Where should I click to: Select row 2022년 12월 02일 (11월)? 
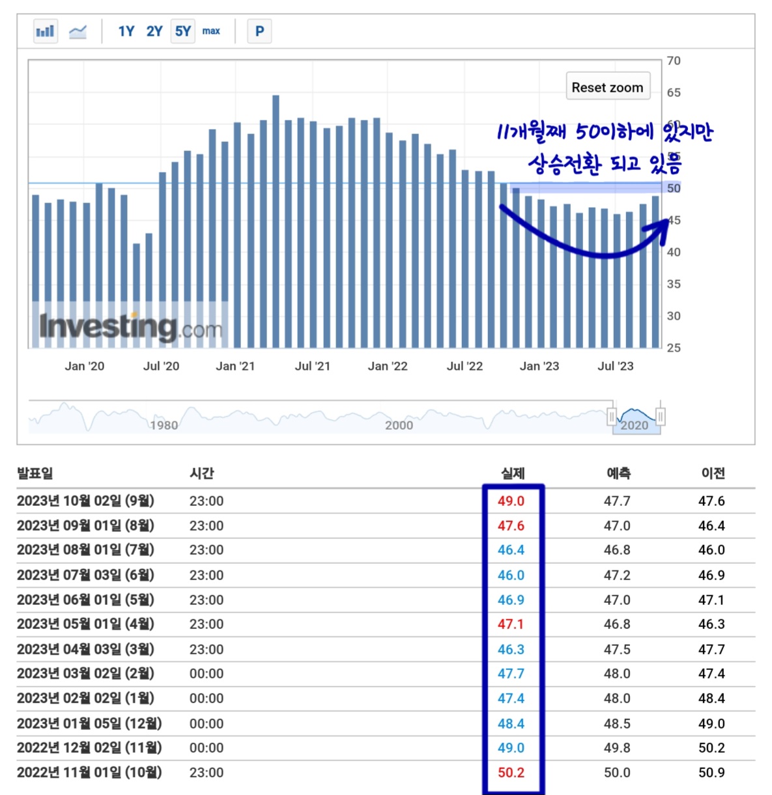pyautogui.click(x=386, y=748)
